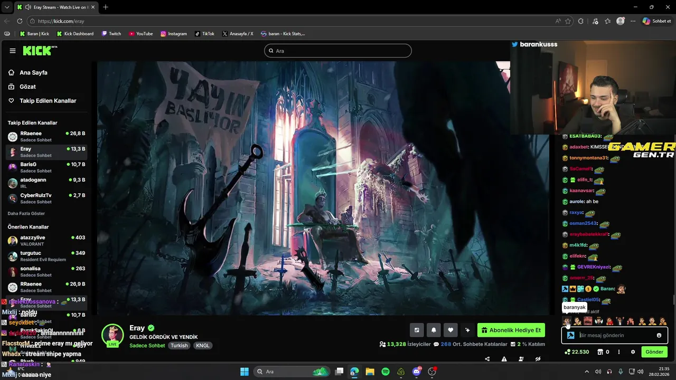Open Windows Start menu
Screen dimensions: 676x380
point(245,372)
